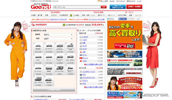
Task: Click the Volkswagen logo
Action: (x=81, y=78)
